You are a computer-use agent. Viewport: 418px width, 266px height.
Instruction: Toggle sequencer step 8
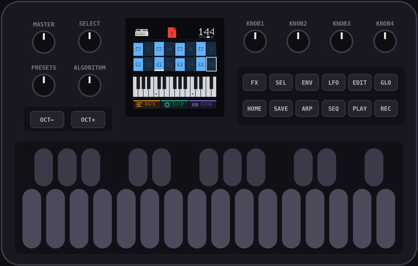coord(212,49)
